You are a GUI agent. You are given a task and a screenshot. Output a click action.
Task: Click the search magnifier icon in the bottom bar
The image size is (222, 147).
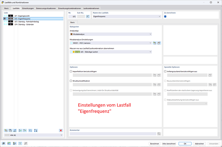[x=3, y=144]
